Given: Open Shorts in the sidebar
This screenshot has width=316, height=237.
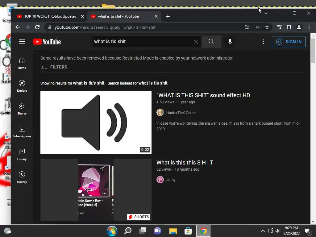Looking at the screenshot, I should (x=22, y=109).
